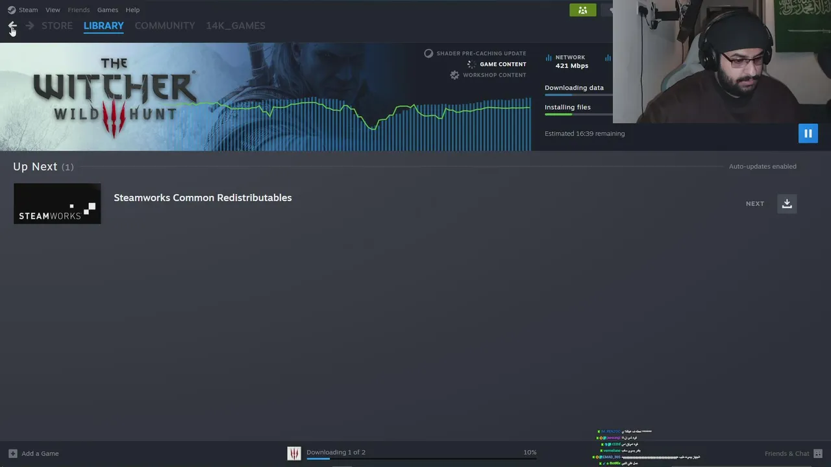Click the Workshop Content gear icon
Screen dimensions: 831x467
(x=454, y=75)
